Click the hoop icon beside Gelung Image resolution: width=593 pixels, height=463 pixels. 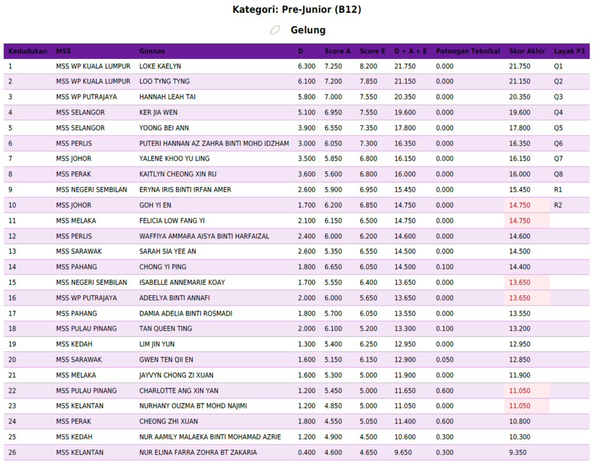(275, 30)
